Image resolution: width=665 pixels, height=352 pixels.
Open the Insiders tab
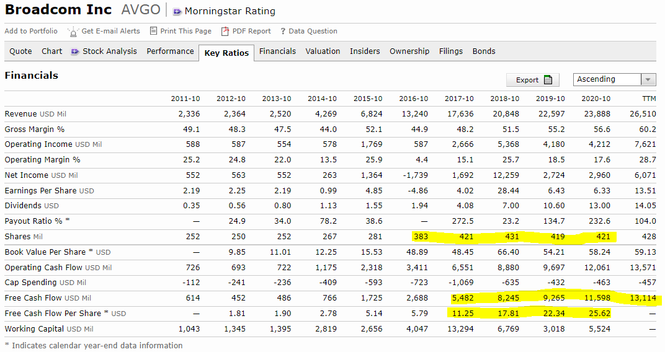tap(365, 51)
